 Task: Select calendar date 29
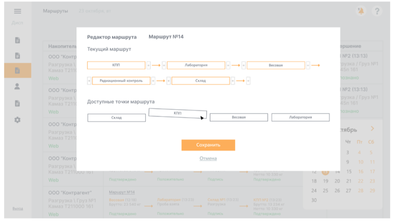click(x=372, y=191)
